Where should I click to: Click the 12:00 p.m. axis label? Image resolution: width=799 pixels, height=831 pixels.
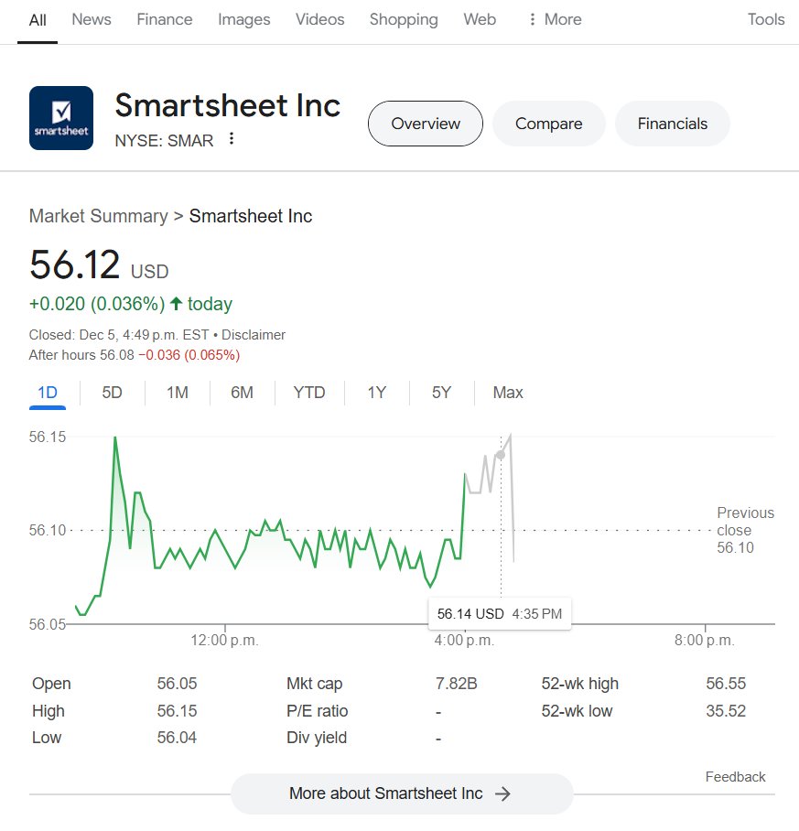tap(224, 641)
